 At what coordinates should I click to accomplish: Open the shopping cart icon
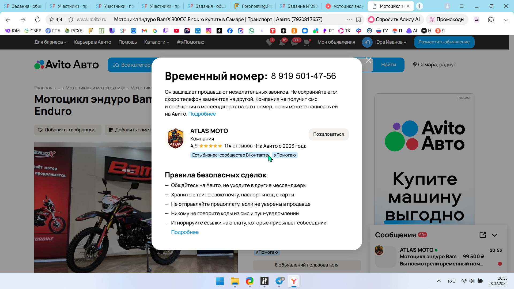307,42
